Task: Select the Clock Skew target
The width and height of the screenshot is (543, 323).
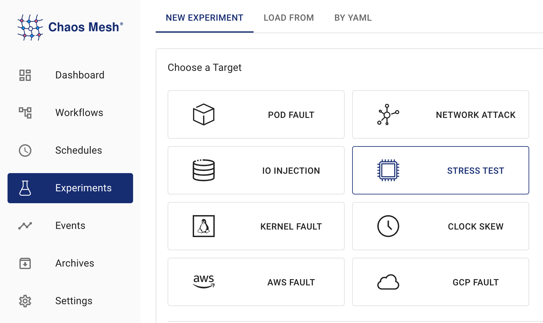Action: point(440,226)
